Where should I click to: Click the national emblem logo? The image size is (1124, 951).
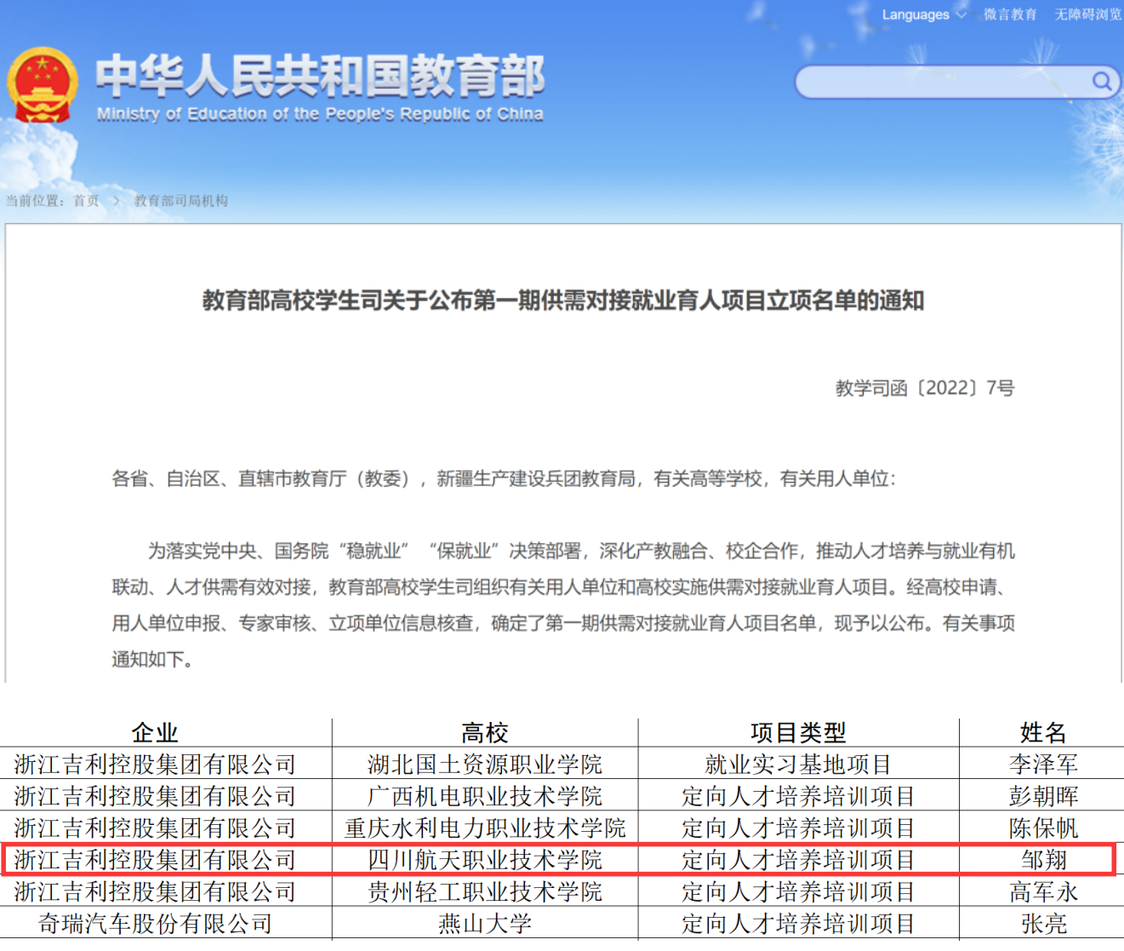tap(42, 86)
